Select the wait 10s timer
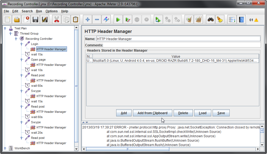The width and height of the screenshot is (267, 154). (x=37, y=70)
